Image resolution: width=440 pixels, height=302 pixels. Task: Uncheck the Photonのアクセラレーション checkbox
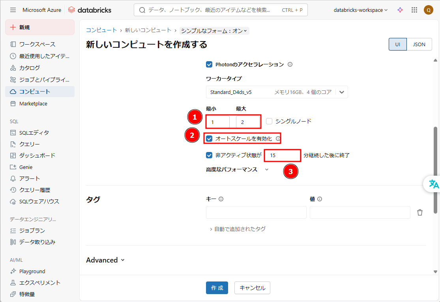pos(209,64)
